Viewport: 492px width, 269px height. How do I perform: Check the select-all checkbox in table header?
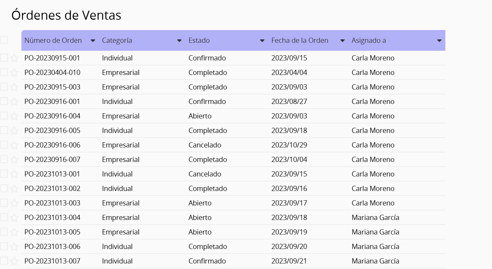(x=4, y=40)
